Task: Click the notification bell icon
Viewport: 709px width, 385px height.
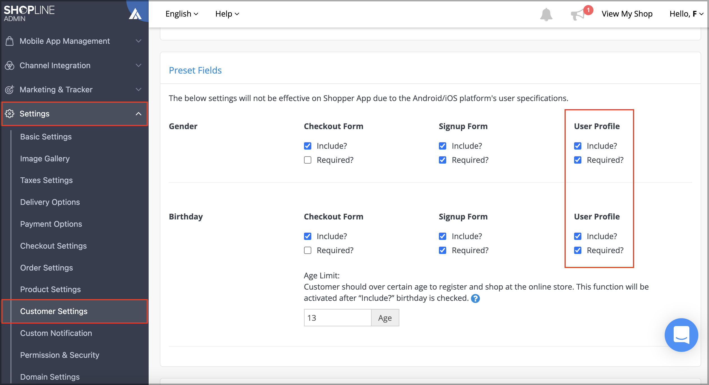Action: pyautogui.click(x=546, y=14)
